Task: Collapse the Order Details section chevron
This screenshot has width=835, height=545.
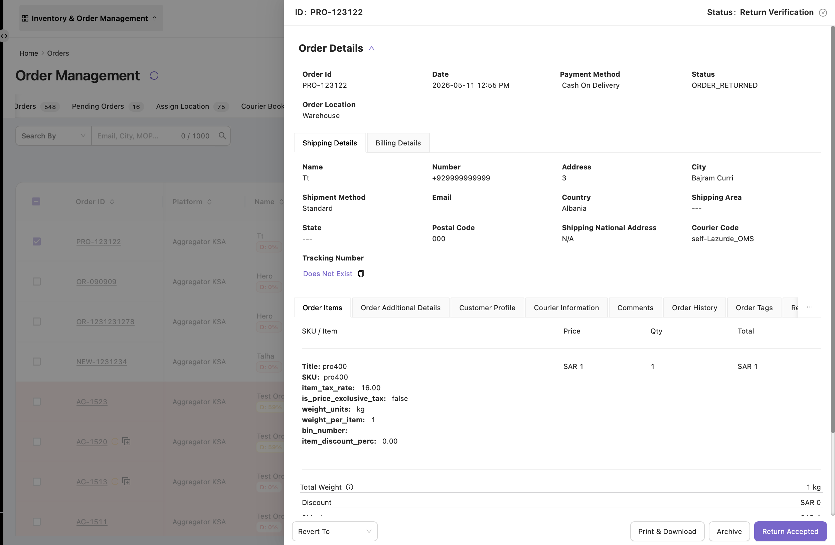Action: [x=371, y=48]
